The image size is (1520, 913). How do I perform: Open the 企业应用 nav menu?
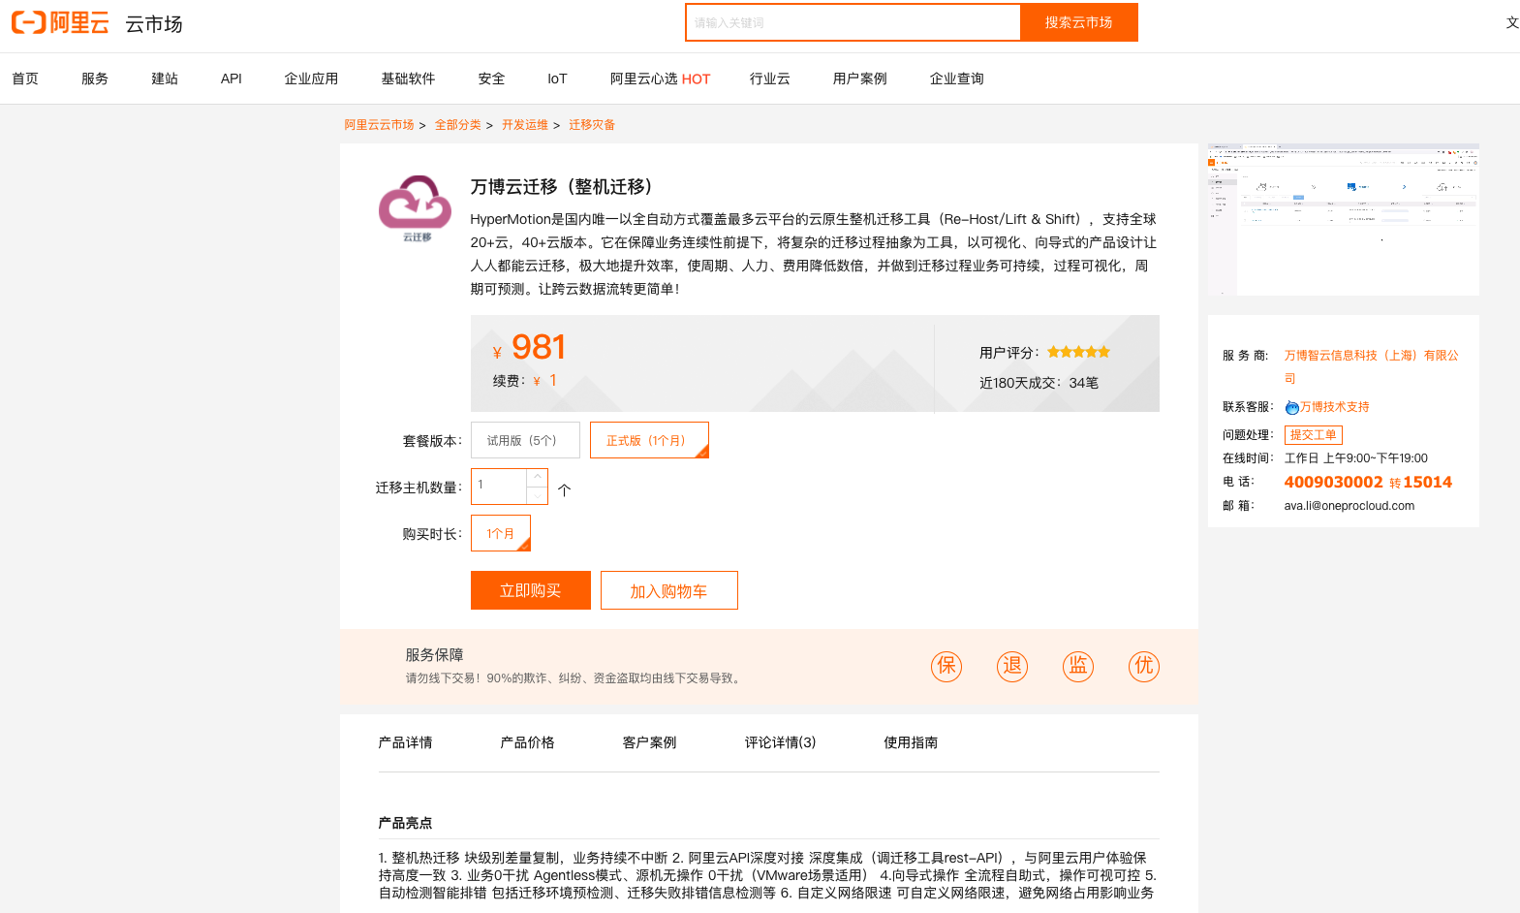click(x=312, y=79)
